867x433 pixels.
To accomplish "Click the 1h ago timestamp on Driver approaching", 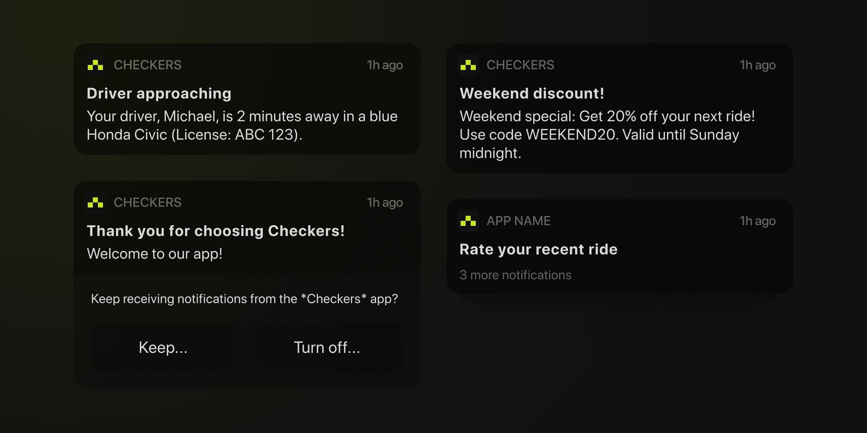I will point(385,65).
